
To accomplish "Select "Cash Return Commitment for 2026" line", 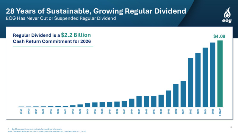I will [52, 41].
